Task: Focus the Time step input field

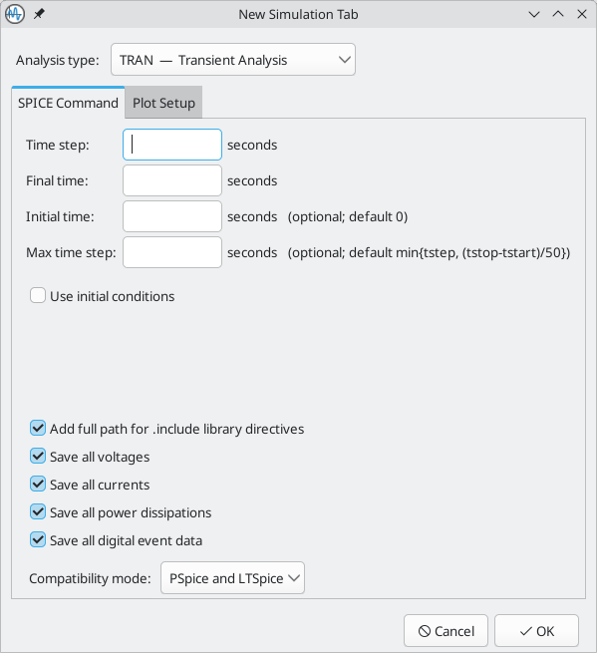Action: [x=172, y=145]
